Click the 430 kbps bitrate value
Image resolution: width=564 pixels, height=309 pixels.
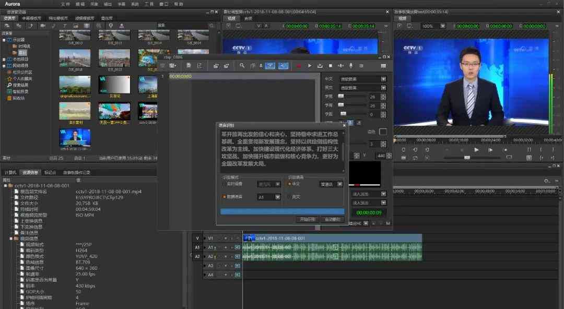click(86, 286)
